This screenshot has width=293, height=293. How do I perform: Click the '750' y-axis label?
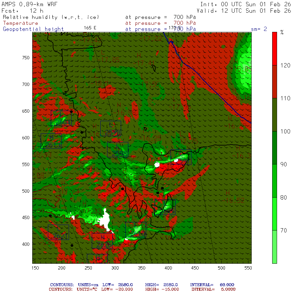(26, 58)
